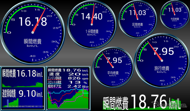Select the 瞬間燃費 18.76 row in data panel
This screenshot has height=111, width=190.
tap(68, 70)
